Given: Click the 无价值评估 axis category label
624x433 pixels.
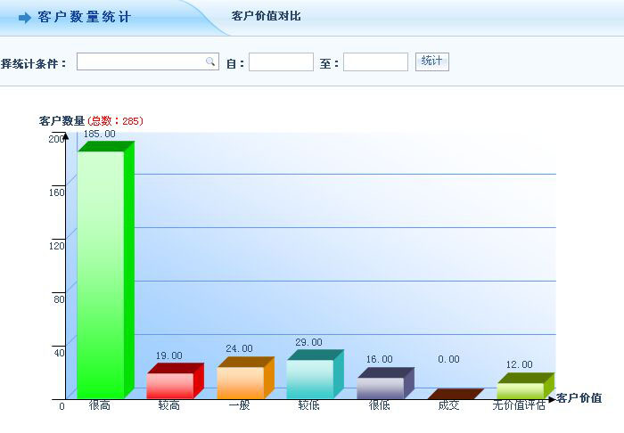Looking at the screenshot, I should click(x=519, y=406).
